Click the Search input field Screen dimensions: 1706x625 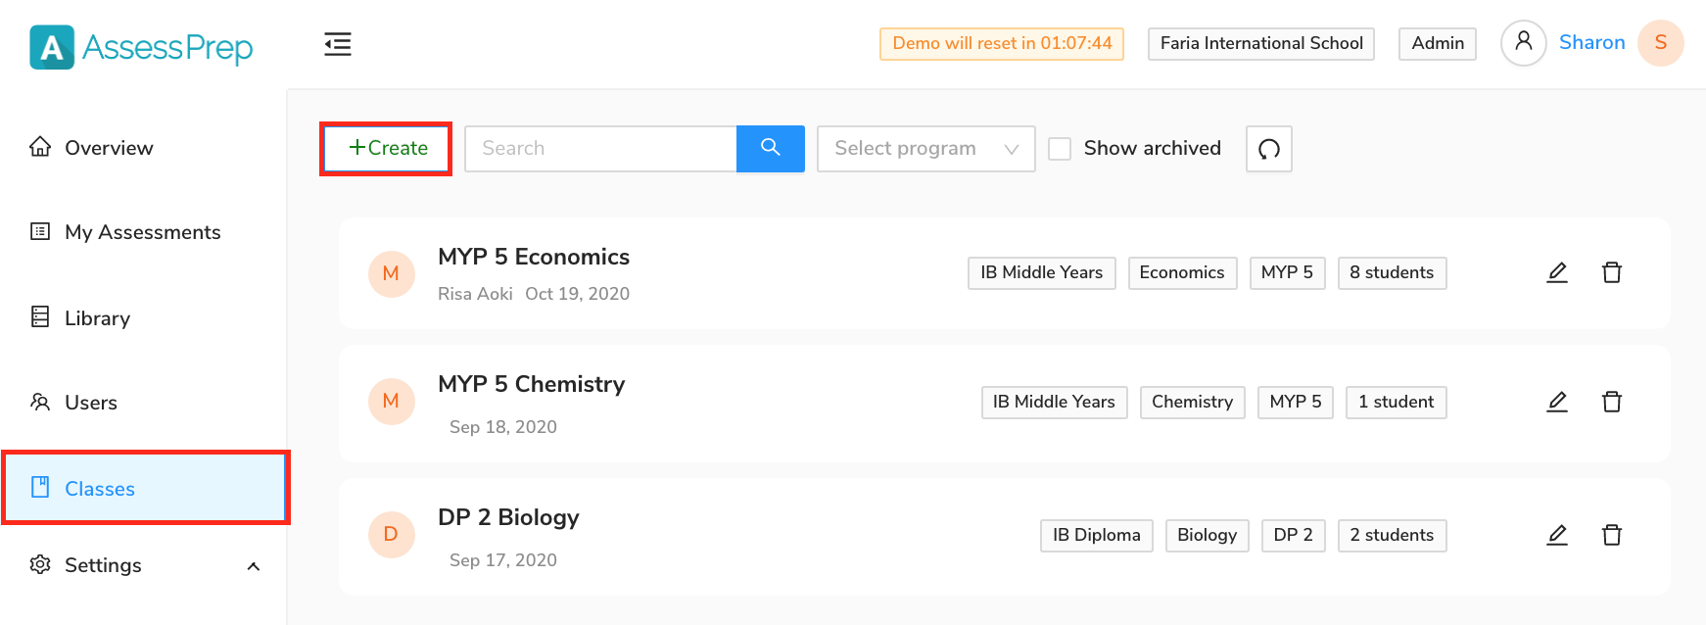[600, 149]
